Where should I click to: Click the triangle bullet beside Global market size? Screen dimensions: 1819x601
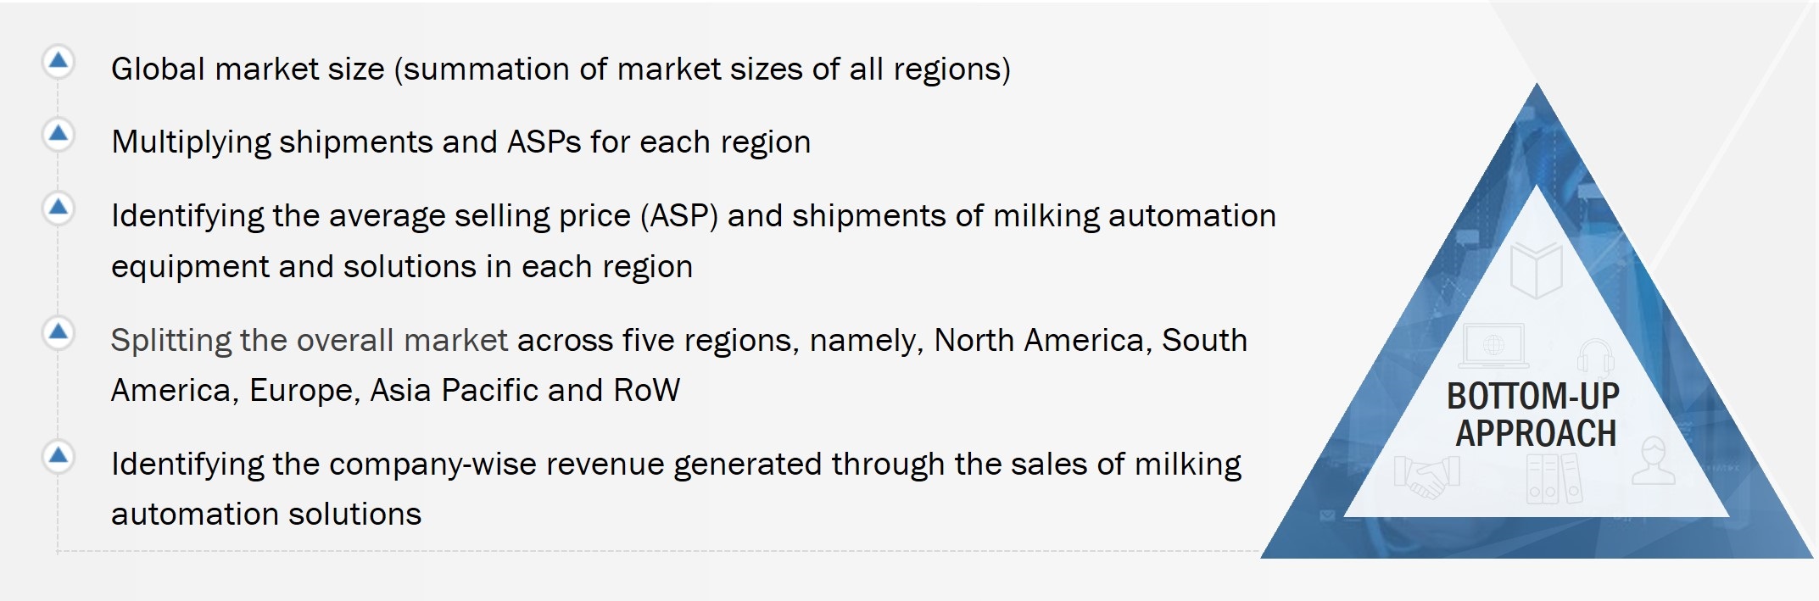58,61
